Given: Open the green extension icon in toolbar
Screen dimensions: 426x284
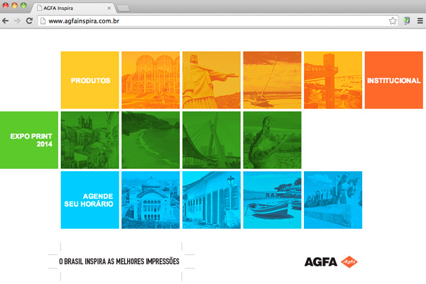Looking at the screenshot, I should point(407,21).
